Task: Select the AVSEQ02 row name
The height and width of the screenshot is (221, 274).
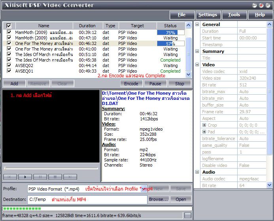Action: point(24,66)
